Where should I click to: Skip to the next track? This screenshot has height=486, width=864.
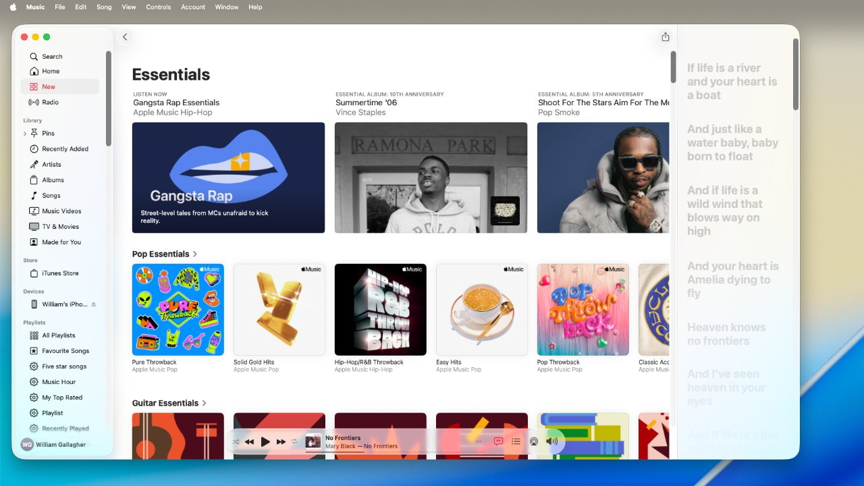pyautogui.click(x=281, y=441)
